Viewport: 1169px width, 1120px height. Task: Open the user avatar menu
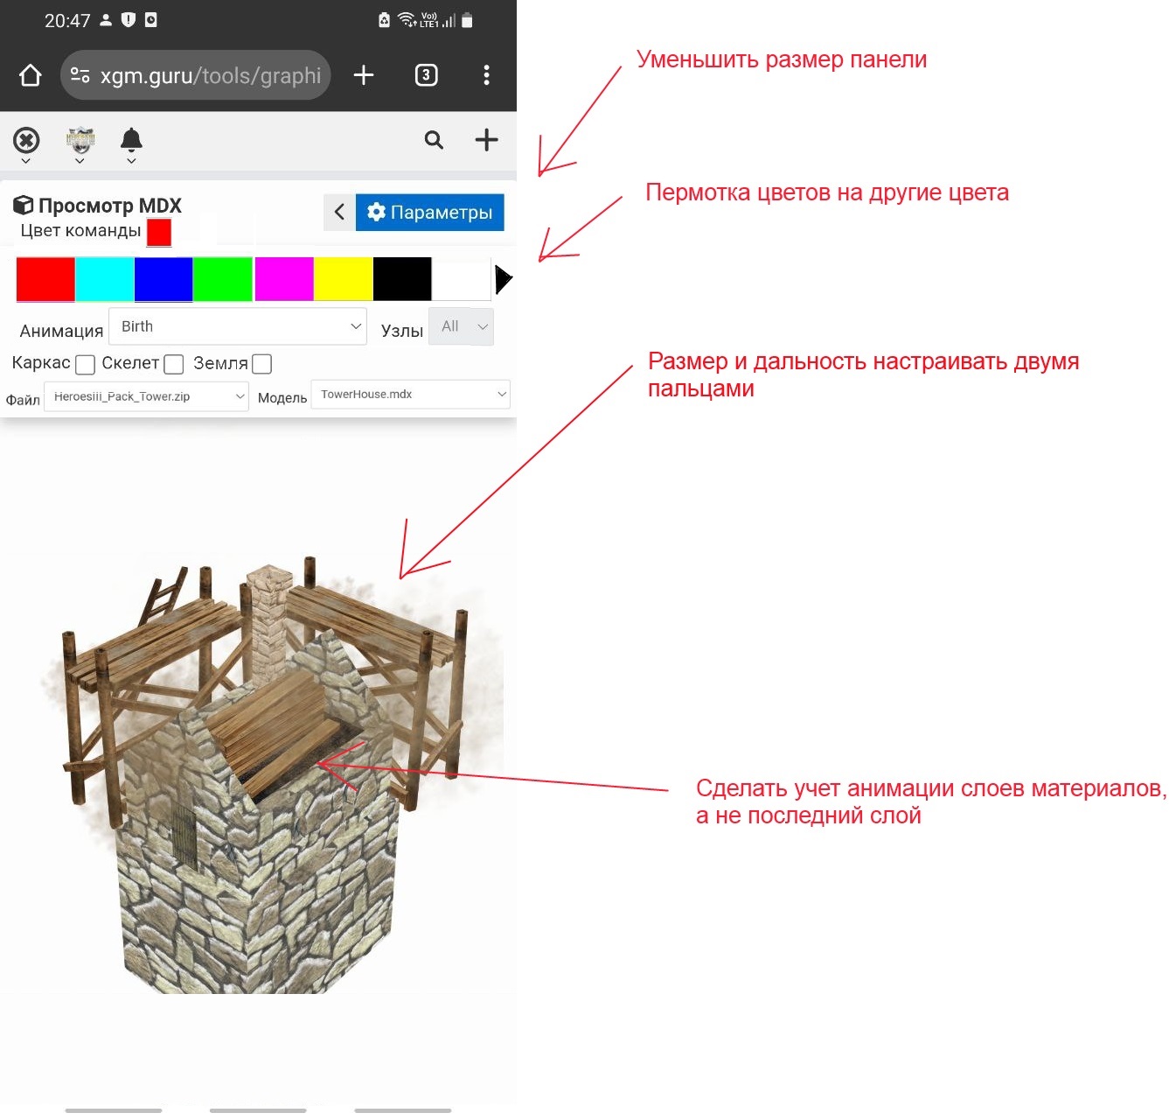pos(80,140)
